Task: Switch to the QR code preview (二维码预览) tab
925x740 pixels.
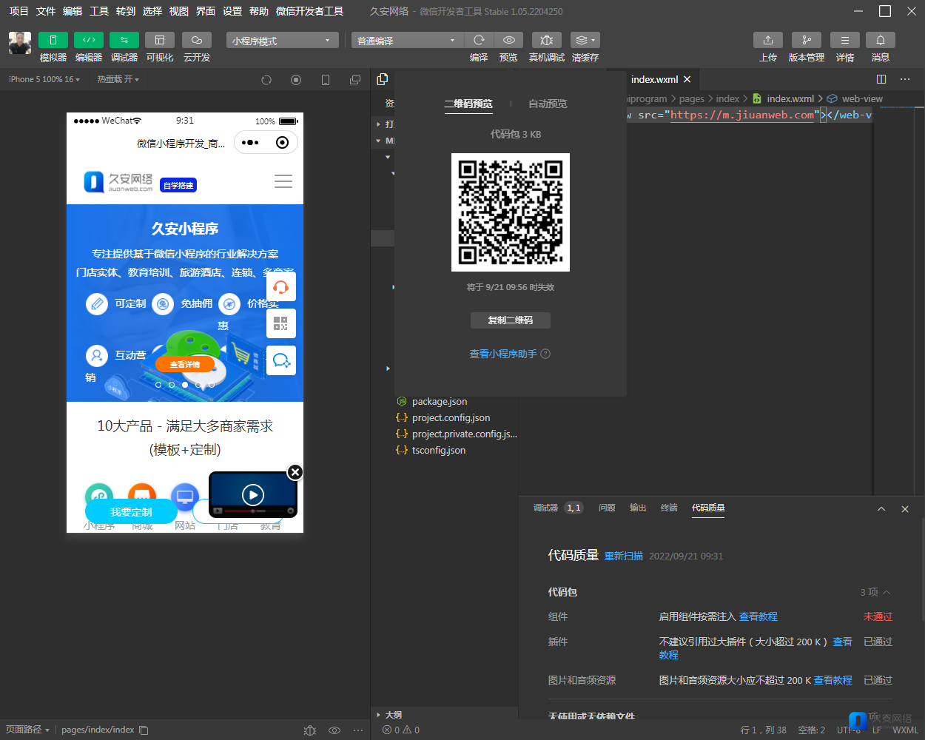Action: click(468, 104)
